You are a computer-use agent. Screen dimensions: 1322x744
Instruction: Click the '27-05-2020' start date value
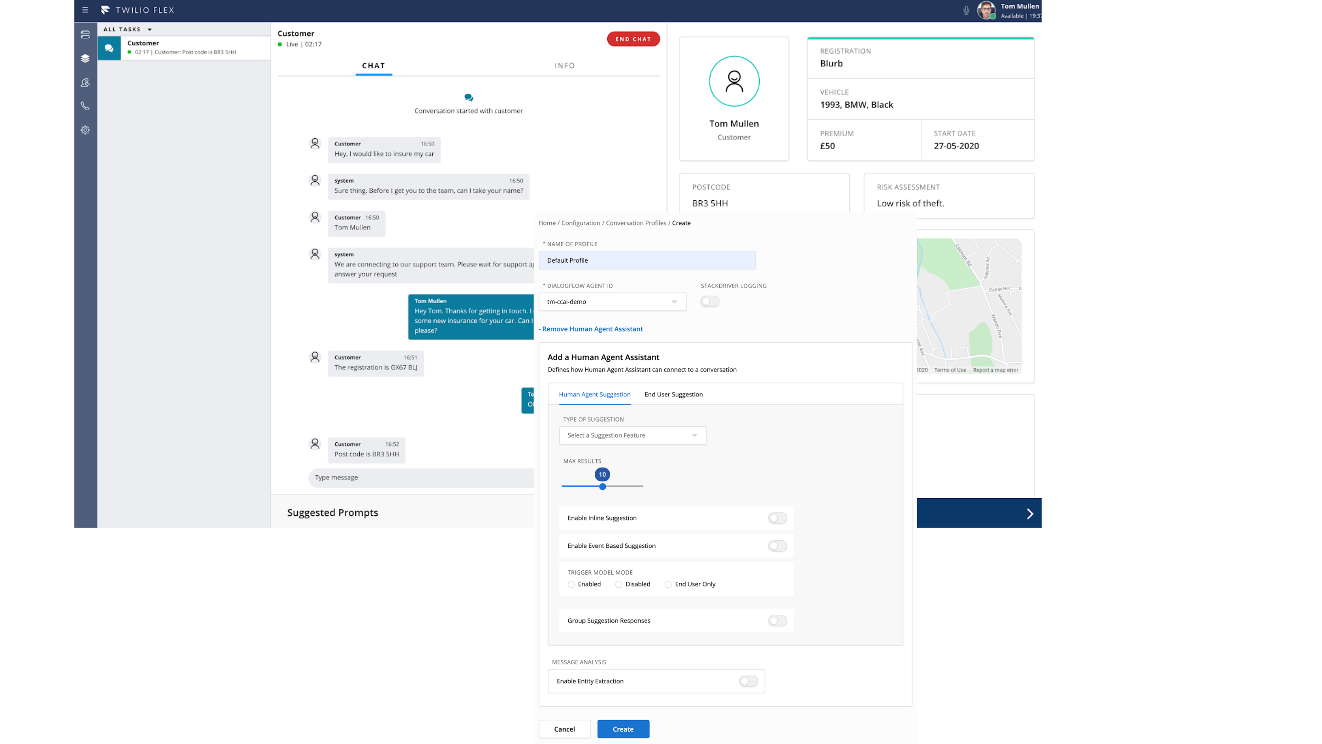956,146
